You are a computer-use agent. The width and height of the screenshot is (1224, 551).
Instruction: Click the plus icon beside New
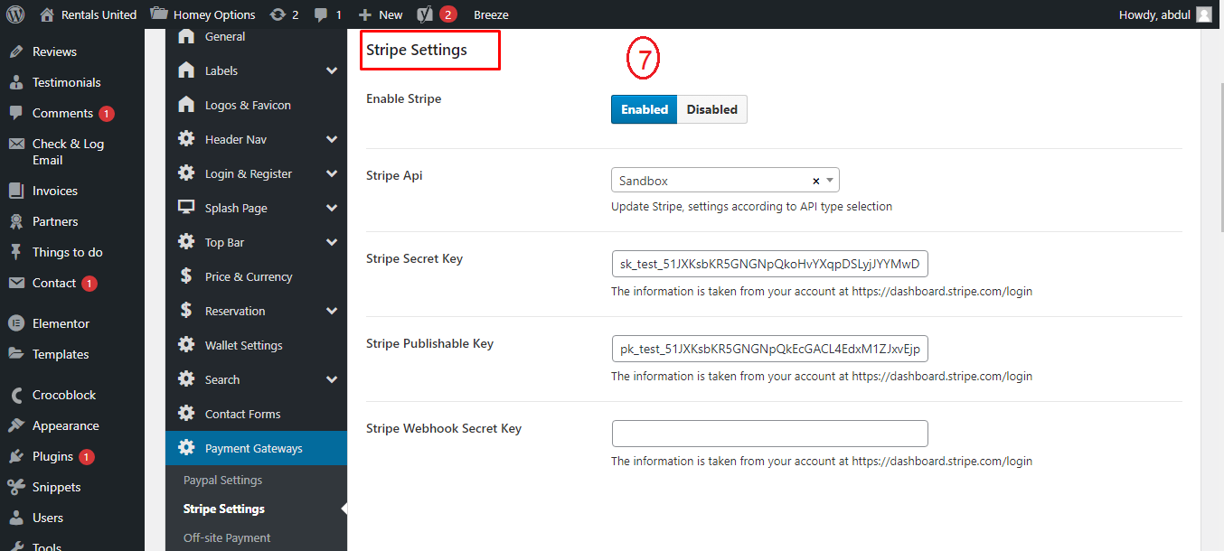point(365,14)
